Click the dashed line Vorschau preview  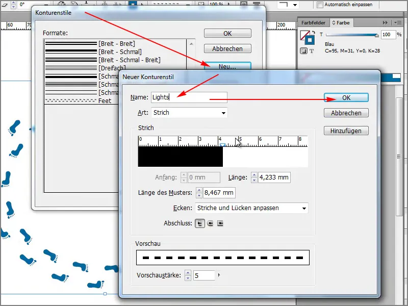(223, 258)
